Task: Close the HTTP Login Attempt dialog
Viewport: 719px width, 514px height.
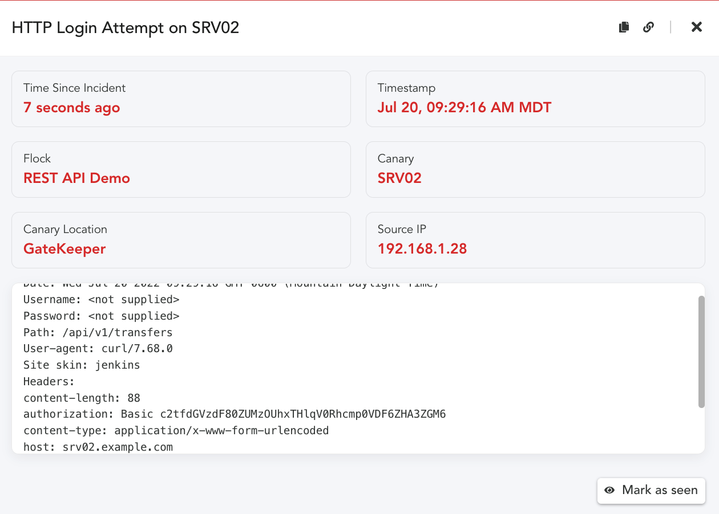Action: [x=696, y=27]
